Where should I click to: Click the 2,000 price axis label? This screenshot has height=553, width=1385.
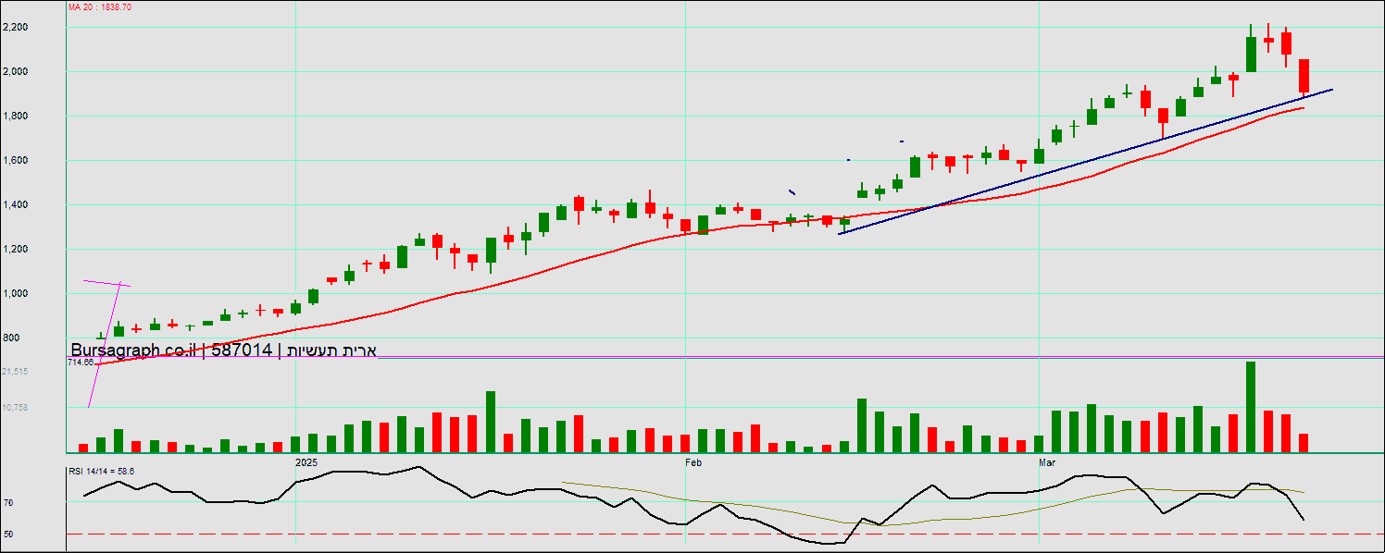[x=16, y=72]
